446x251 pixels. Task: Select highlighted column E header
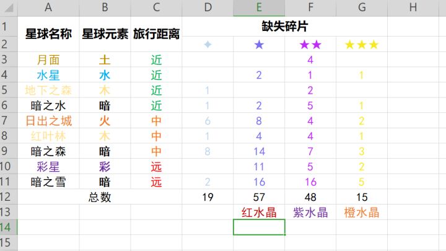click(x=259, y=7)
